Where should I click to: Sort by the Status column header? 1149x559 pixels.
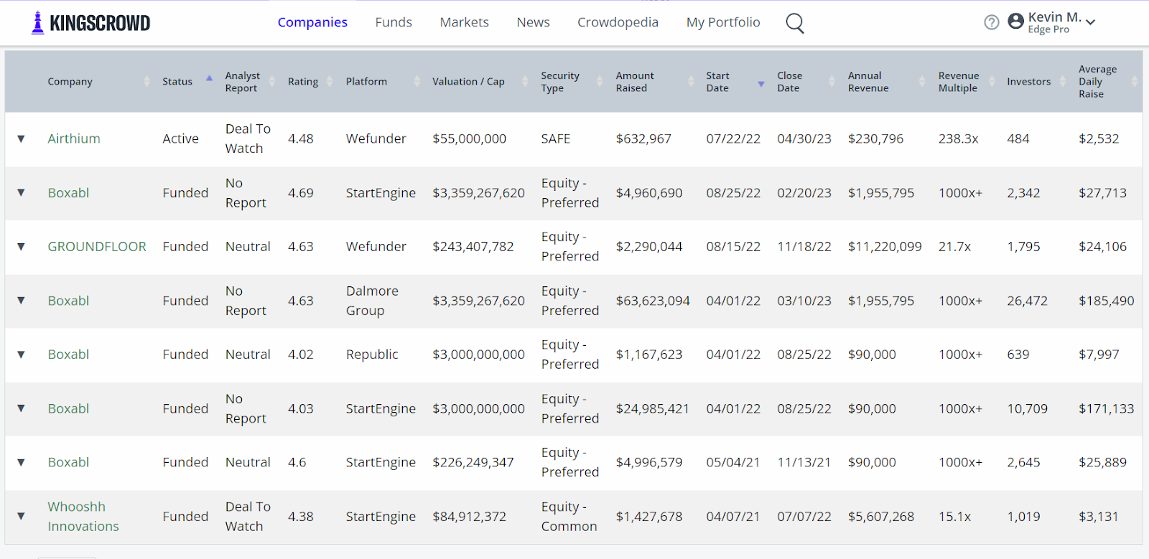click(x=177, y=82)
